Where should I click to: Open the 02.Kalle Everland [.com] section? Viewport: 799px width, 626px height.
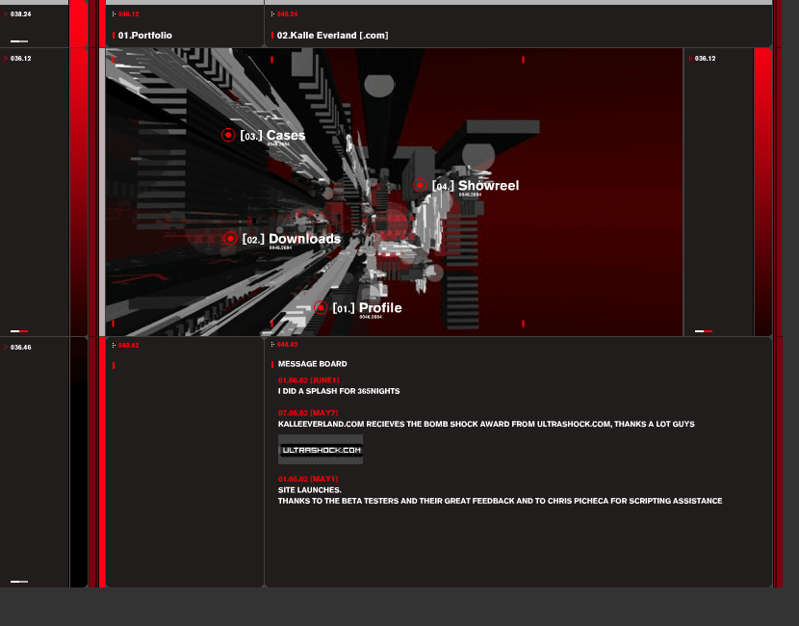(x=332, y=36)
